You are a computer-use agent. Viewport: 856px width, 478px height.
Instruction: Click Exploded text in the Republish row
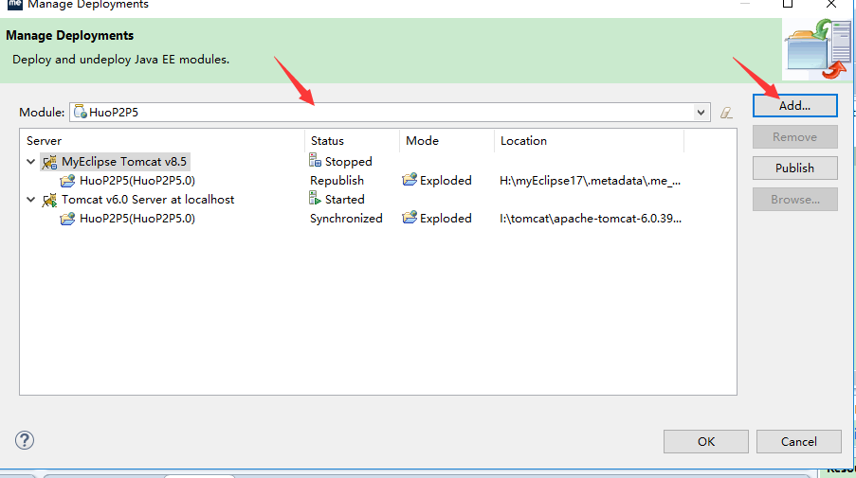pos(446,181)
